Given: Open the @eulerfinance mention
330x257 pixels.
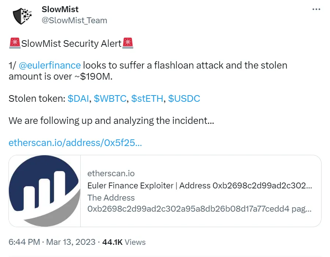Looking at the screenshot, I should (49, 66).
